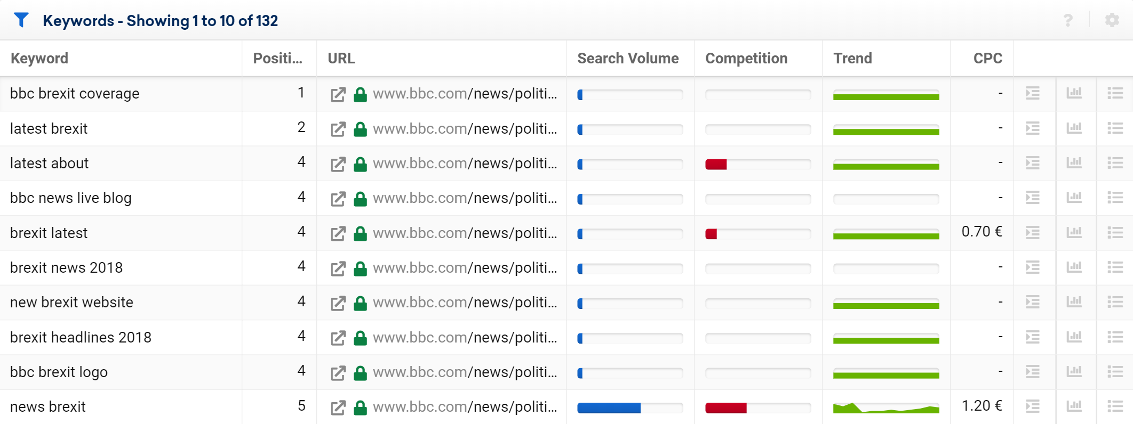Image resolution: width=1133 pixels, height=424 pixels.
Task: Click the trend bar for bbc brexit coverage
Action: click(x=886, y=95)
